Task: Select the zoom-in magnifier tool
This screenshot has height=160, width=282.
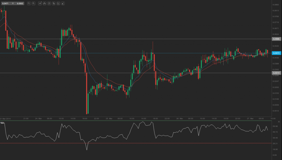Action: coord(29,4)
